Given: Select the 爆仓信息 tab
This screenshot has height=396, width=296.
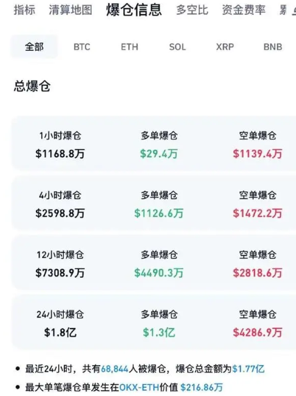Looking at the screenshot, I should tap(134, 10).
